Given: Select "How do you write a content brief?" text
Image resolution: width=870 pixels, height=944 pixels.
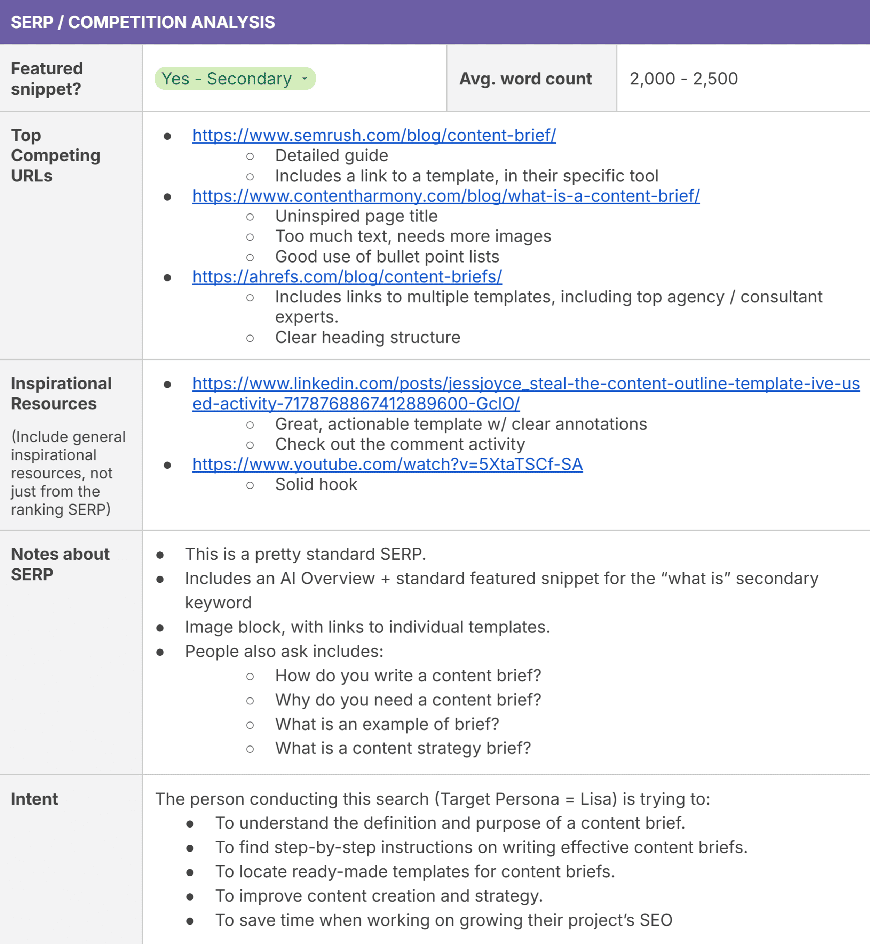Looking at the screenshot, I should (x=408, y=676).
